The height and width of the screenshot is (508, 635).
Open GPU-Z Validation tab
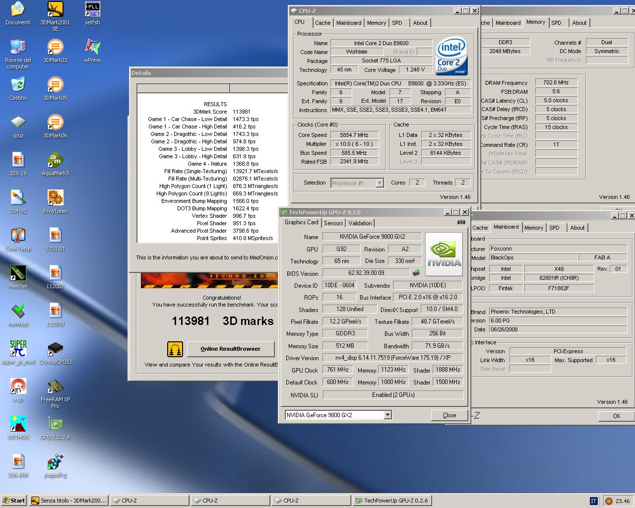tap(360, 223)
